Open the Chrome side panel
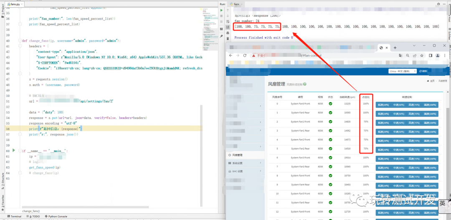The image size is (451, 220). pos(431,55)
